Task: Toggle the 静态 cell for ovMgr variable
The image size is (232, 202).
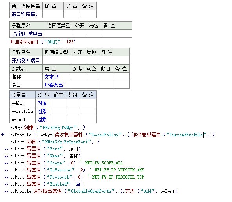Action: pyautogui.click(x=59, y=103)
